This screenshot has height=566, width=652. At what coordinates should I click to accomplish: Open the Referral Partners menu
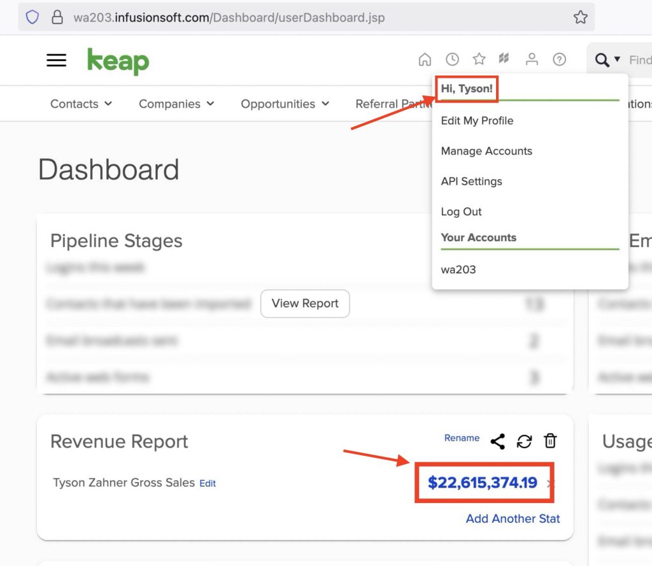point(393,104)
